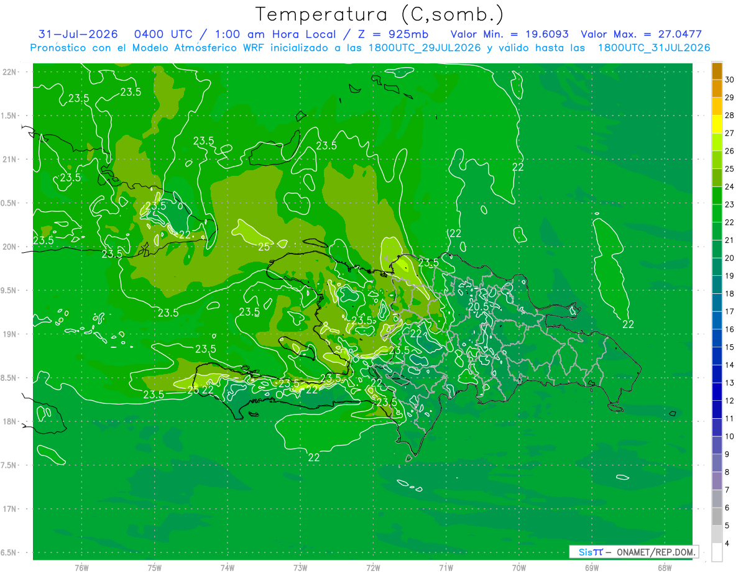This screenshot has width=746, height=576.
Task: Click the 74W longitude axis label
Action: tap(228, 568)
